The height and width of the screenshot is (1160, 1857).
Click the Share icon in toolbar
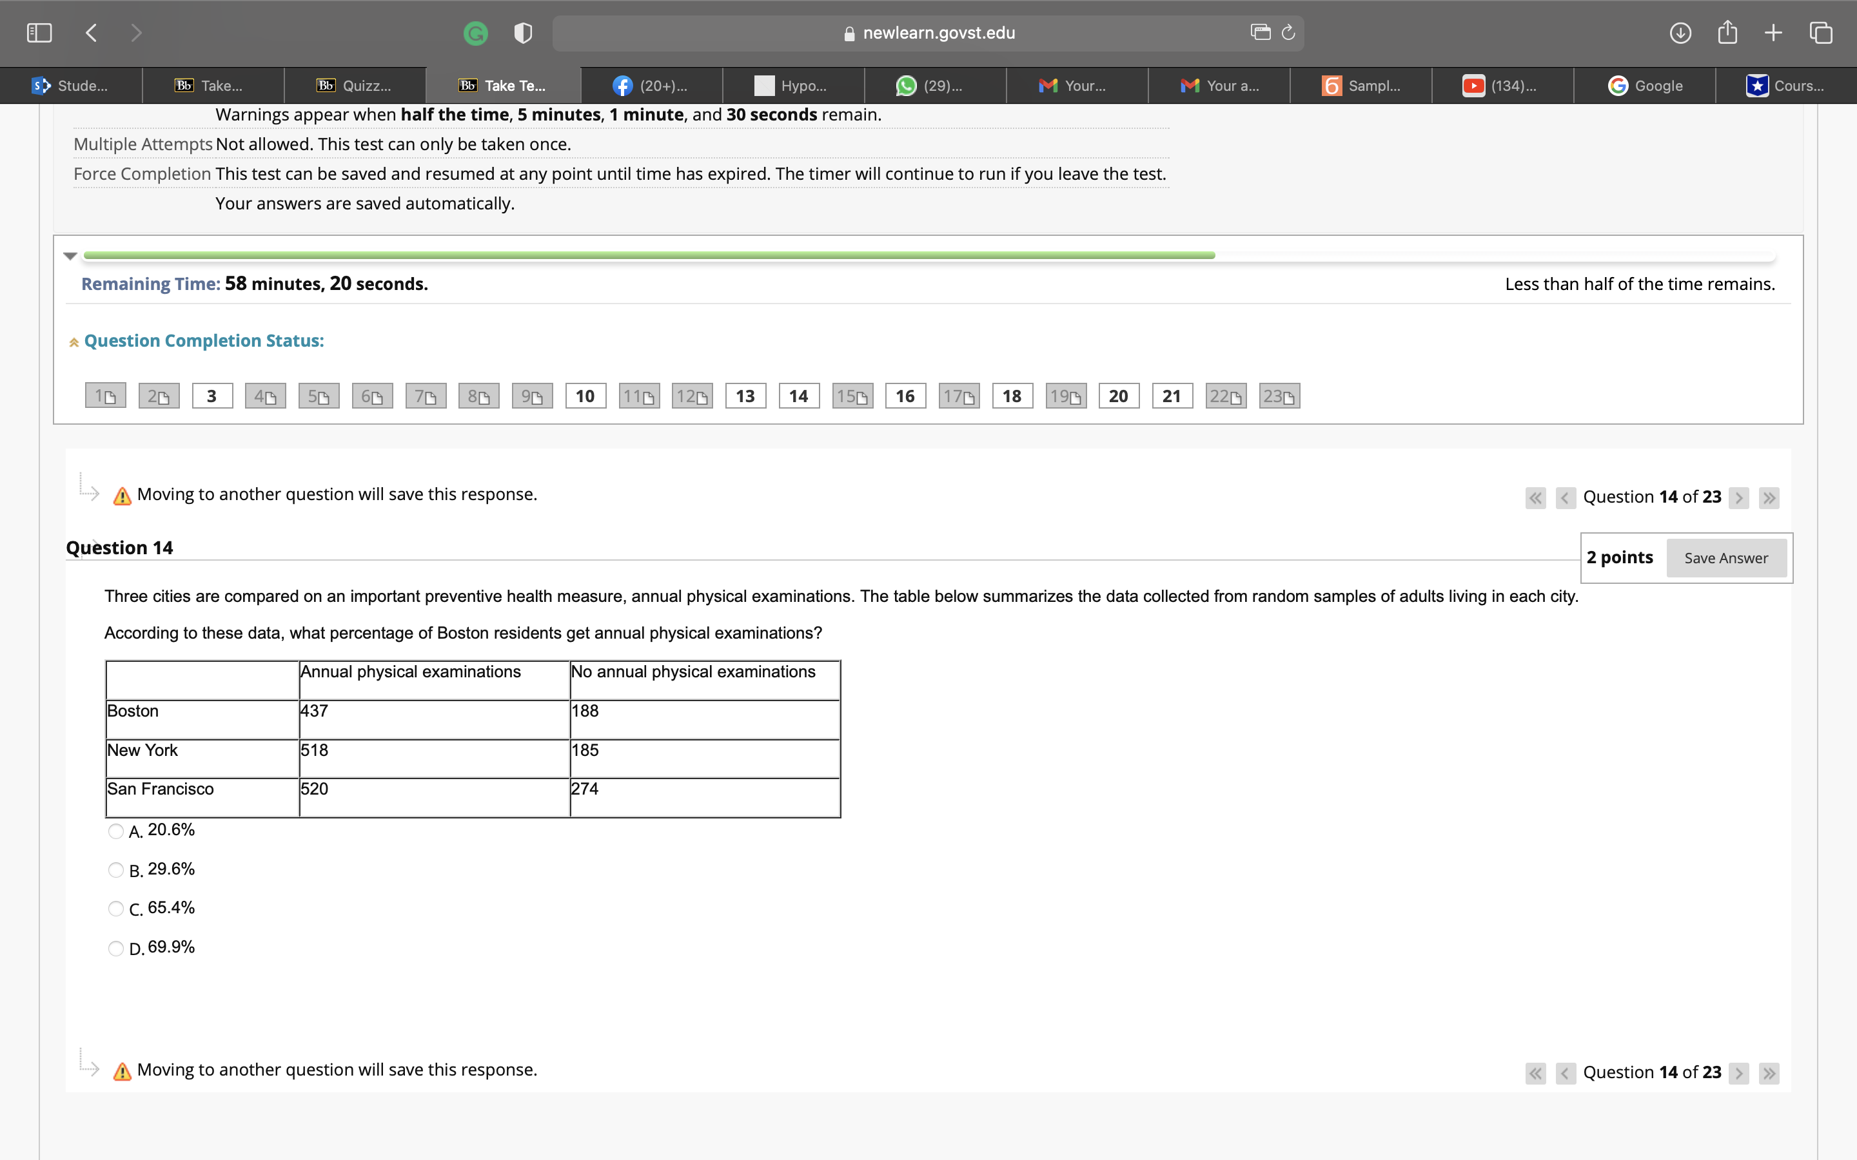(x=1727, y=33)
